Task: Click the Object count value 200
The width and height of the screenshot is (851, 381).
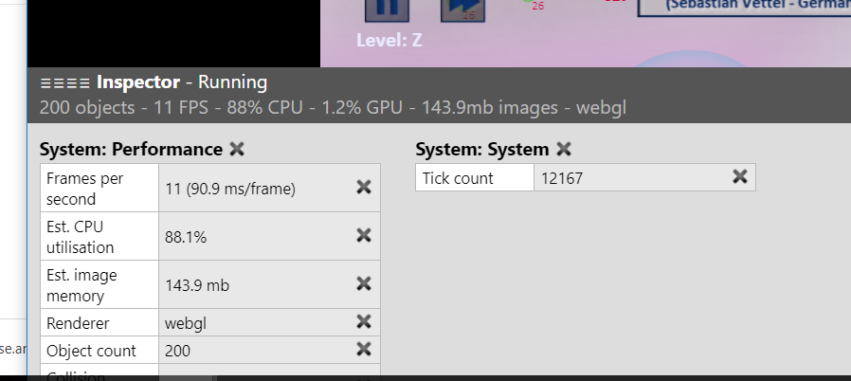Action: point(177,351)
